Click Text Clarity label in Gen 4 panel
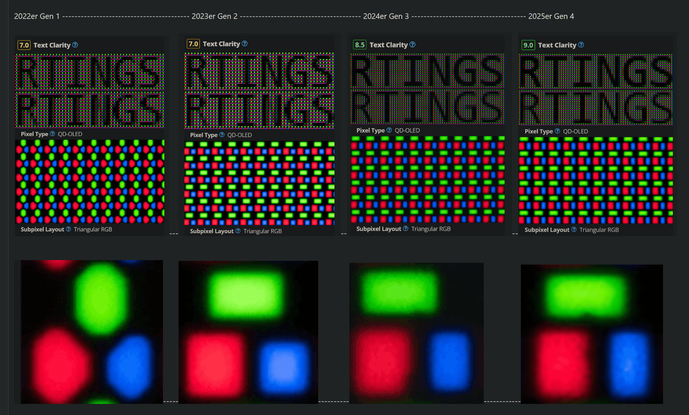This screenshot has width=689, height=415. tap(557, 45)
